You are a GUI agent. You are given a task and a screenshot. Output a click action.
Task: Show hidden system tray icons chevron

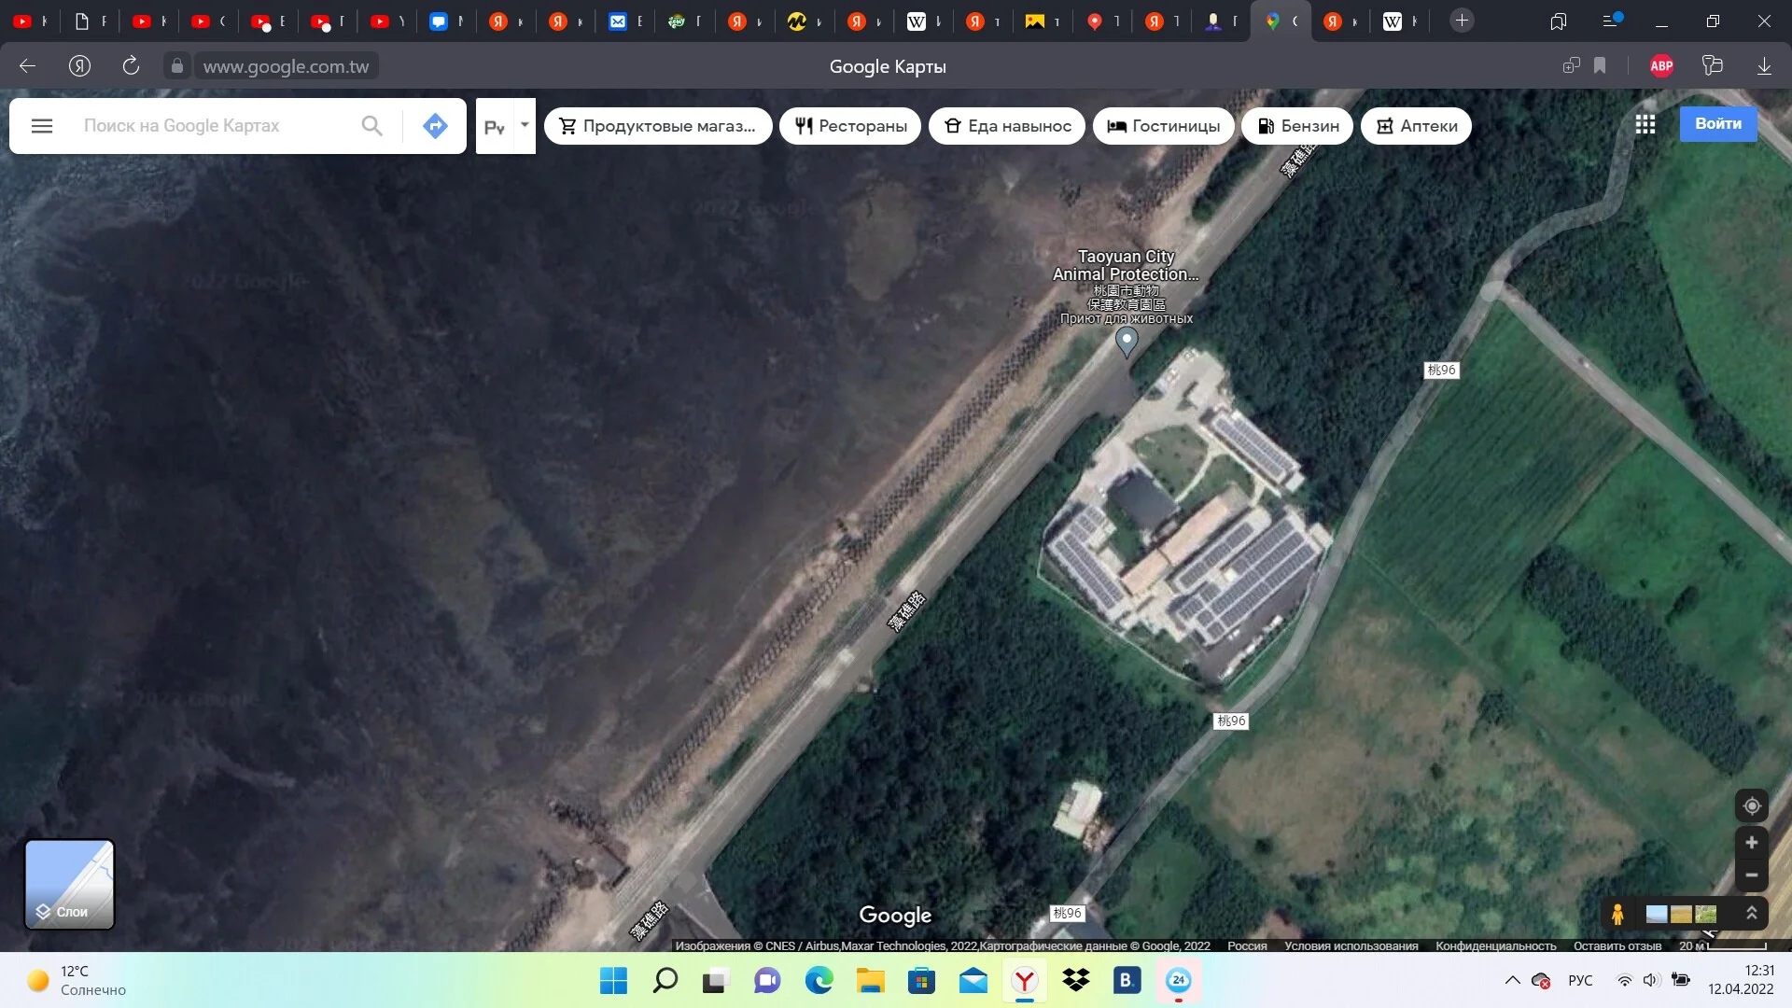point(1512,980)
